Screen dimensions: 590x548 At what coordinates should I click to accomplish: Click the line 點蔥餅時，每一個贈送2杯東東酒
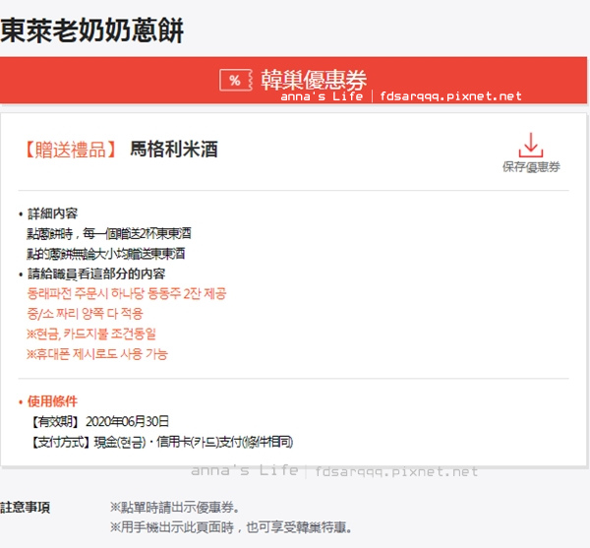pos(109,234)
